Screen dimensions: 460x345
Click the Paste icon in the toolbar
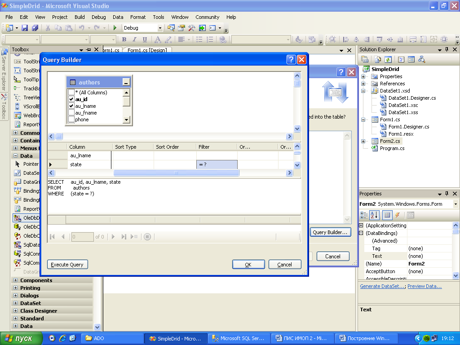(69, 28)
